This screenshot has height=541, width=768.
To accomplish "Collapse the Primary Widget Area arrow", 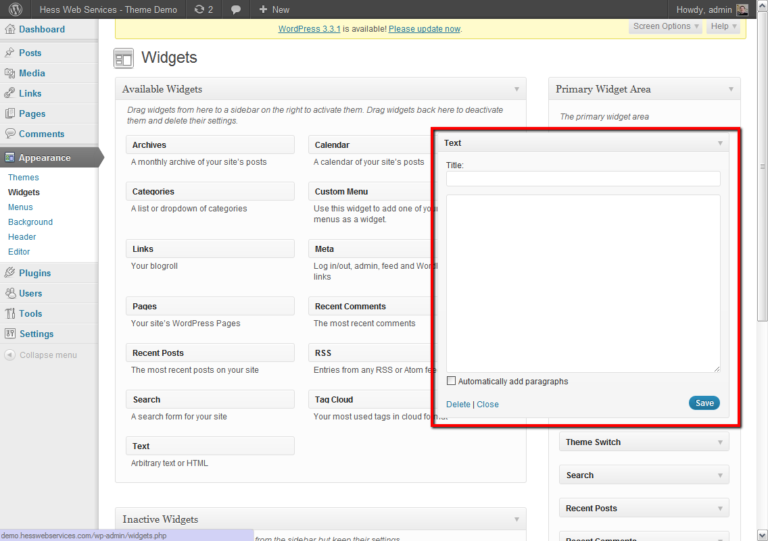I will (731, 89).
